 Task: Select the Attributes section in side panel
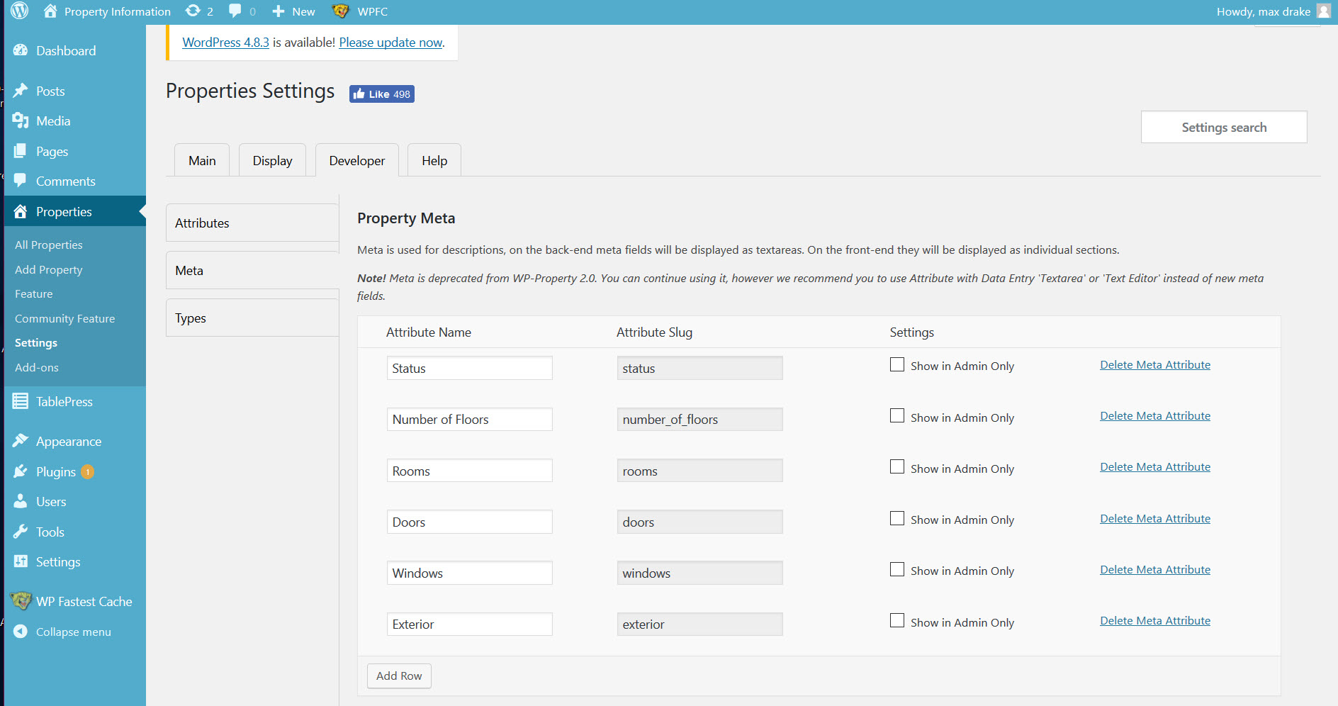tap(252, 223)
